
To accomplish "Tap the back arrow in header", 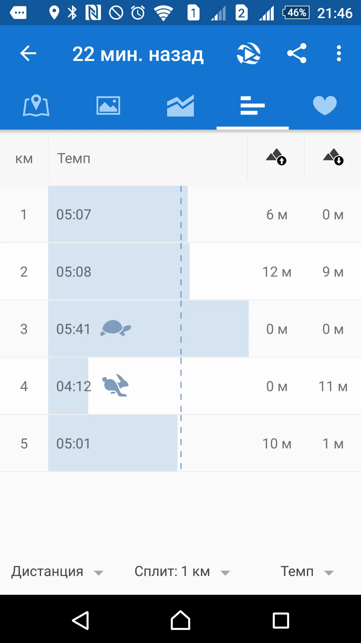I will click(28, 54).
